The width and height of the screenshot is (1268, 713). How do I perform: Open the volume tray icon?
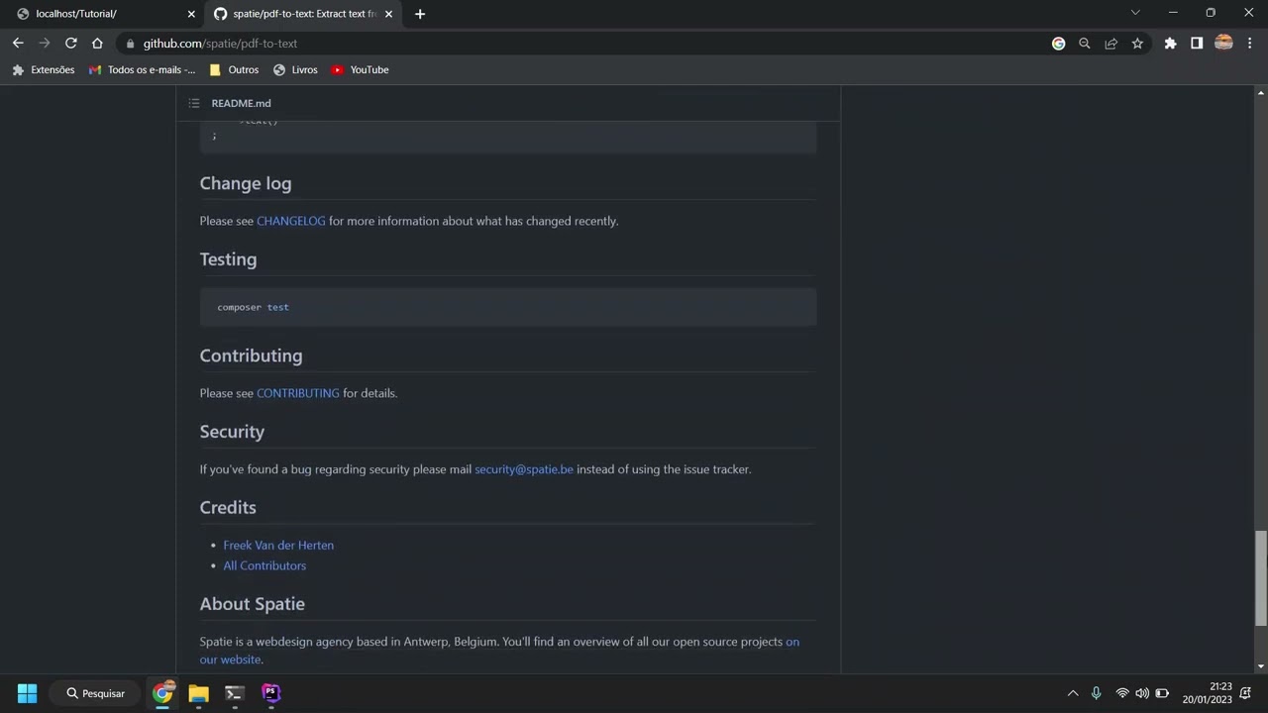coord(1142,693)
